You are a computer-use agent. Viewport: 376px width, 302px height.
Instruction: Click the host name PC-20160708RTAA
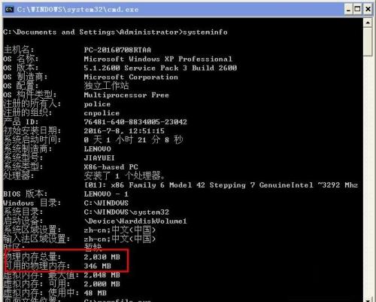coord(117,50)
